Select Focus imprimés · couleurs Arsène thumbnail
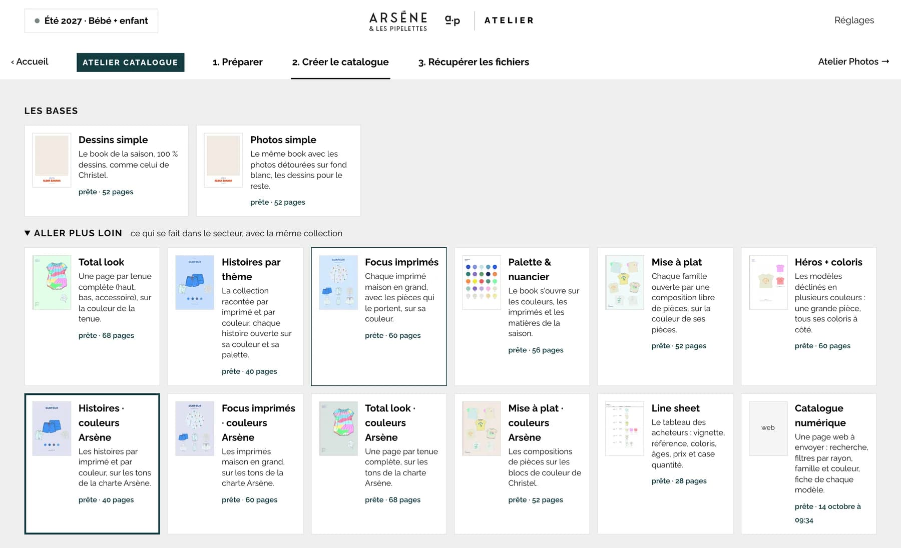This screenshot has width=901, height=548. point(195,428)
